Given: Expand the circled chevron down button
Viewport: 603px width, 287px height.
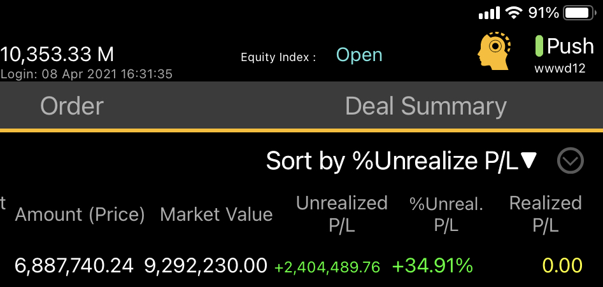Looking at the screenshot, I should click(571, 160).
